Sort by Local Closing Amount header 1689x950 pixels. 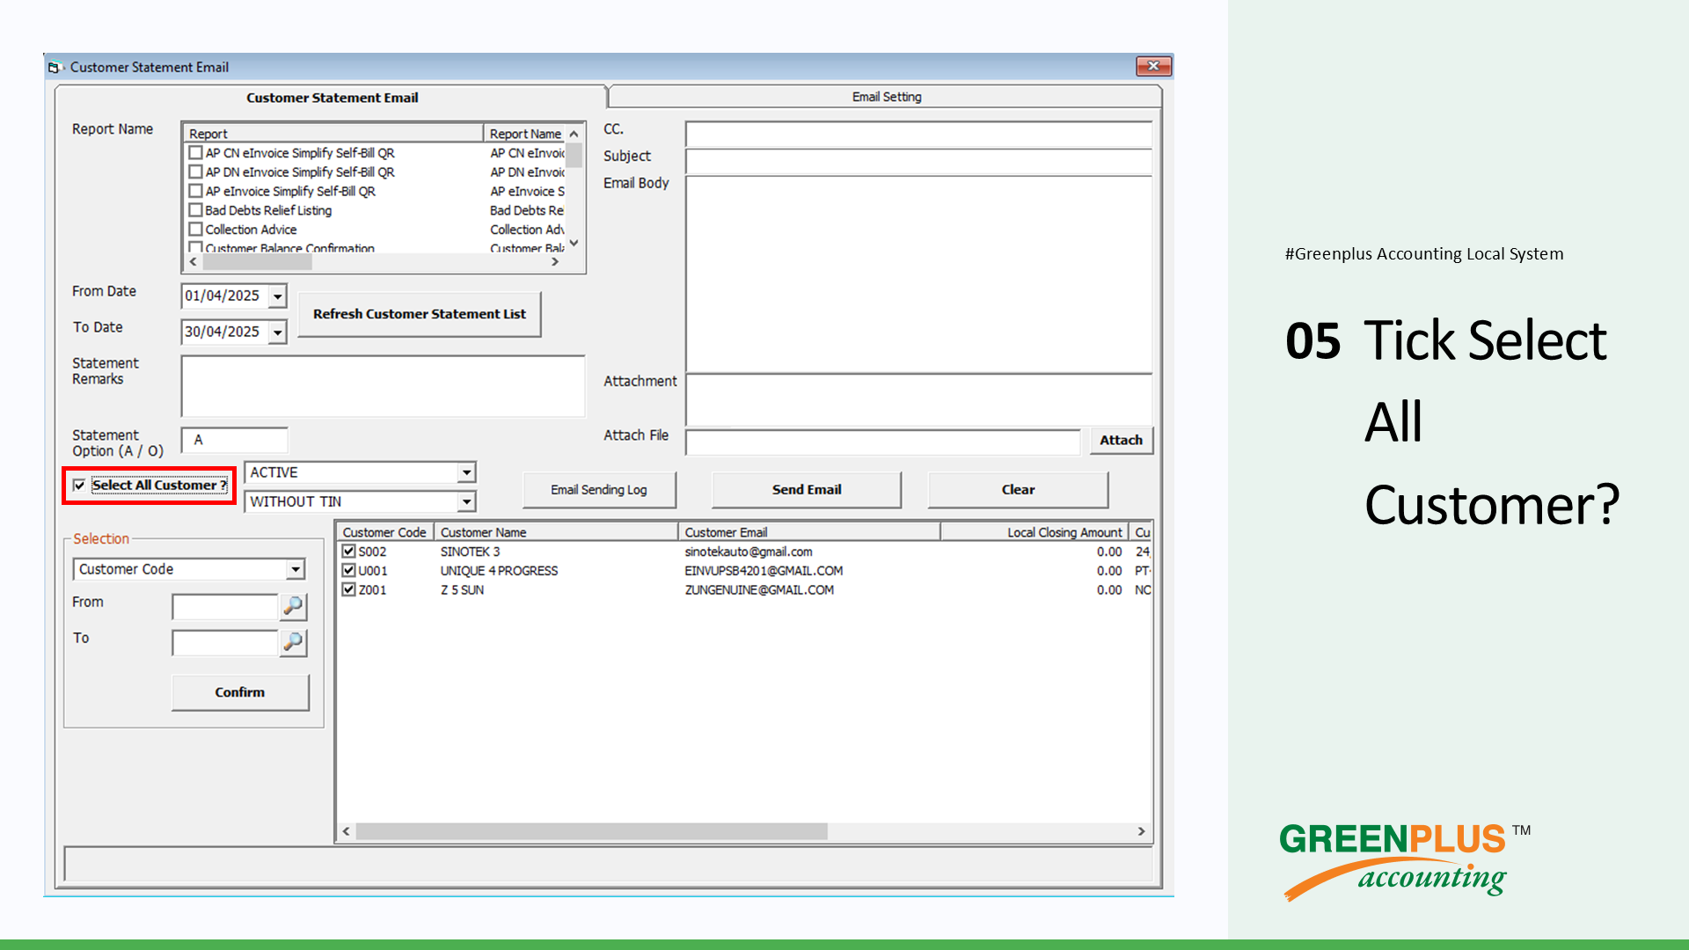coord(1035,532)
